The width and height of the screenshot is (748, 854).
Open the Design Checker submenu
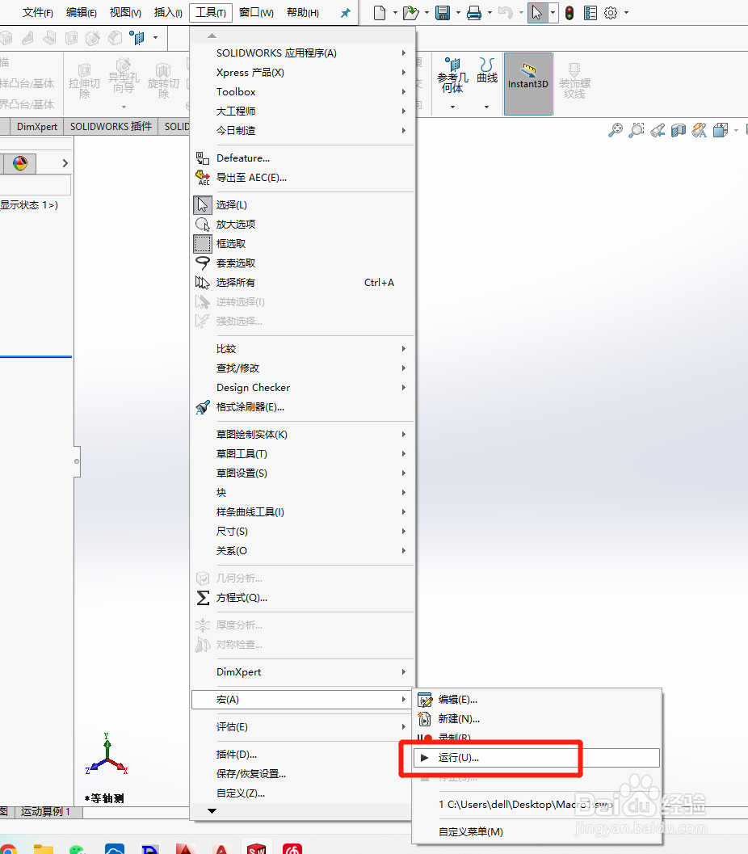point(302,387)
